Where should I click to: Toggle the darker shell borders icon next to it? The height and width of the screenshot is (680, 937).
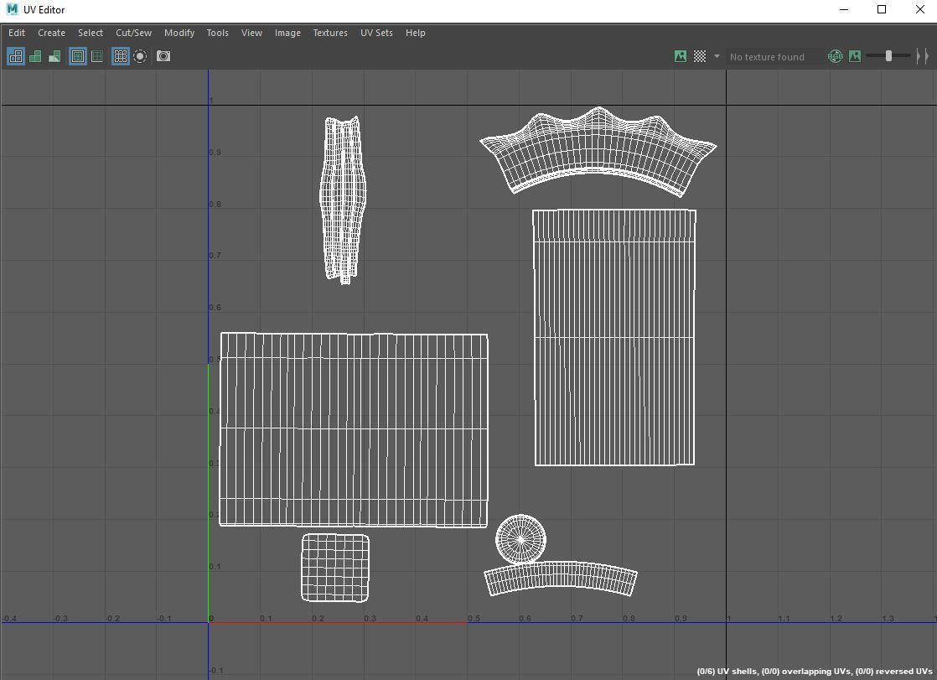pos(97,56)
